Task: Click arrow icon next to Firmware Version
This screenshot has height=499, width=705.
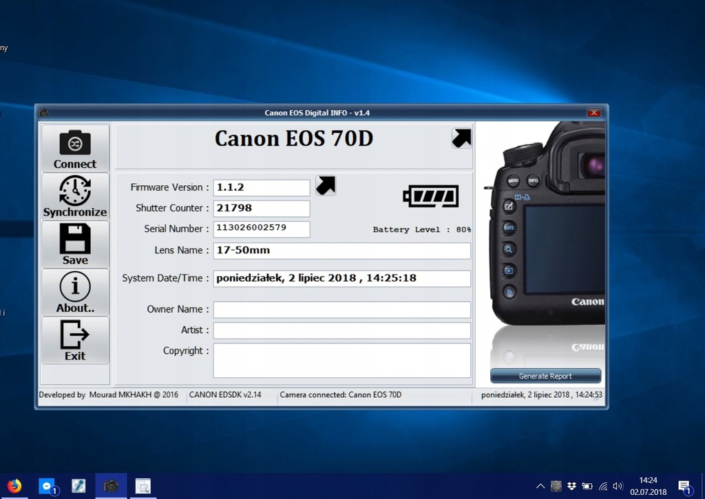Action: pyautogui.click(x=326, y=185)
